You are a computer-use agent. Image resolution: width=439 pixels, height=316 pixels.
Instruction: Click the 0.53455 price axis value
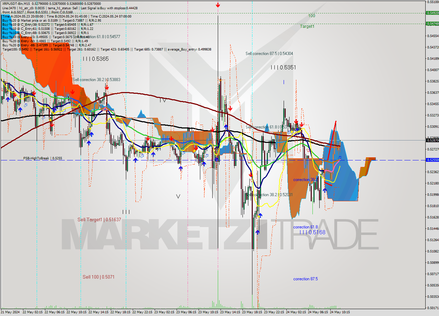pyautogui.click(x=433, y=104)
